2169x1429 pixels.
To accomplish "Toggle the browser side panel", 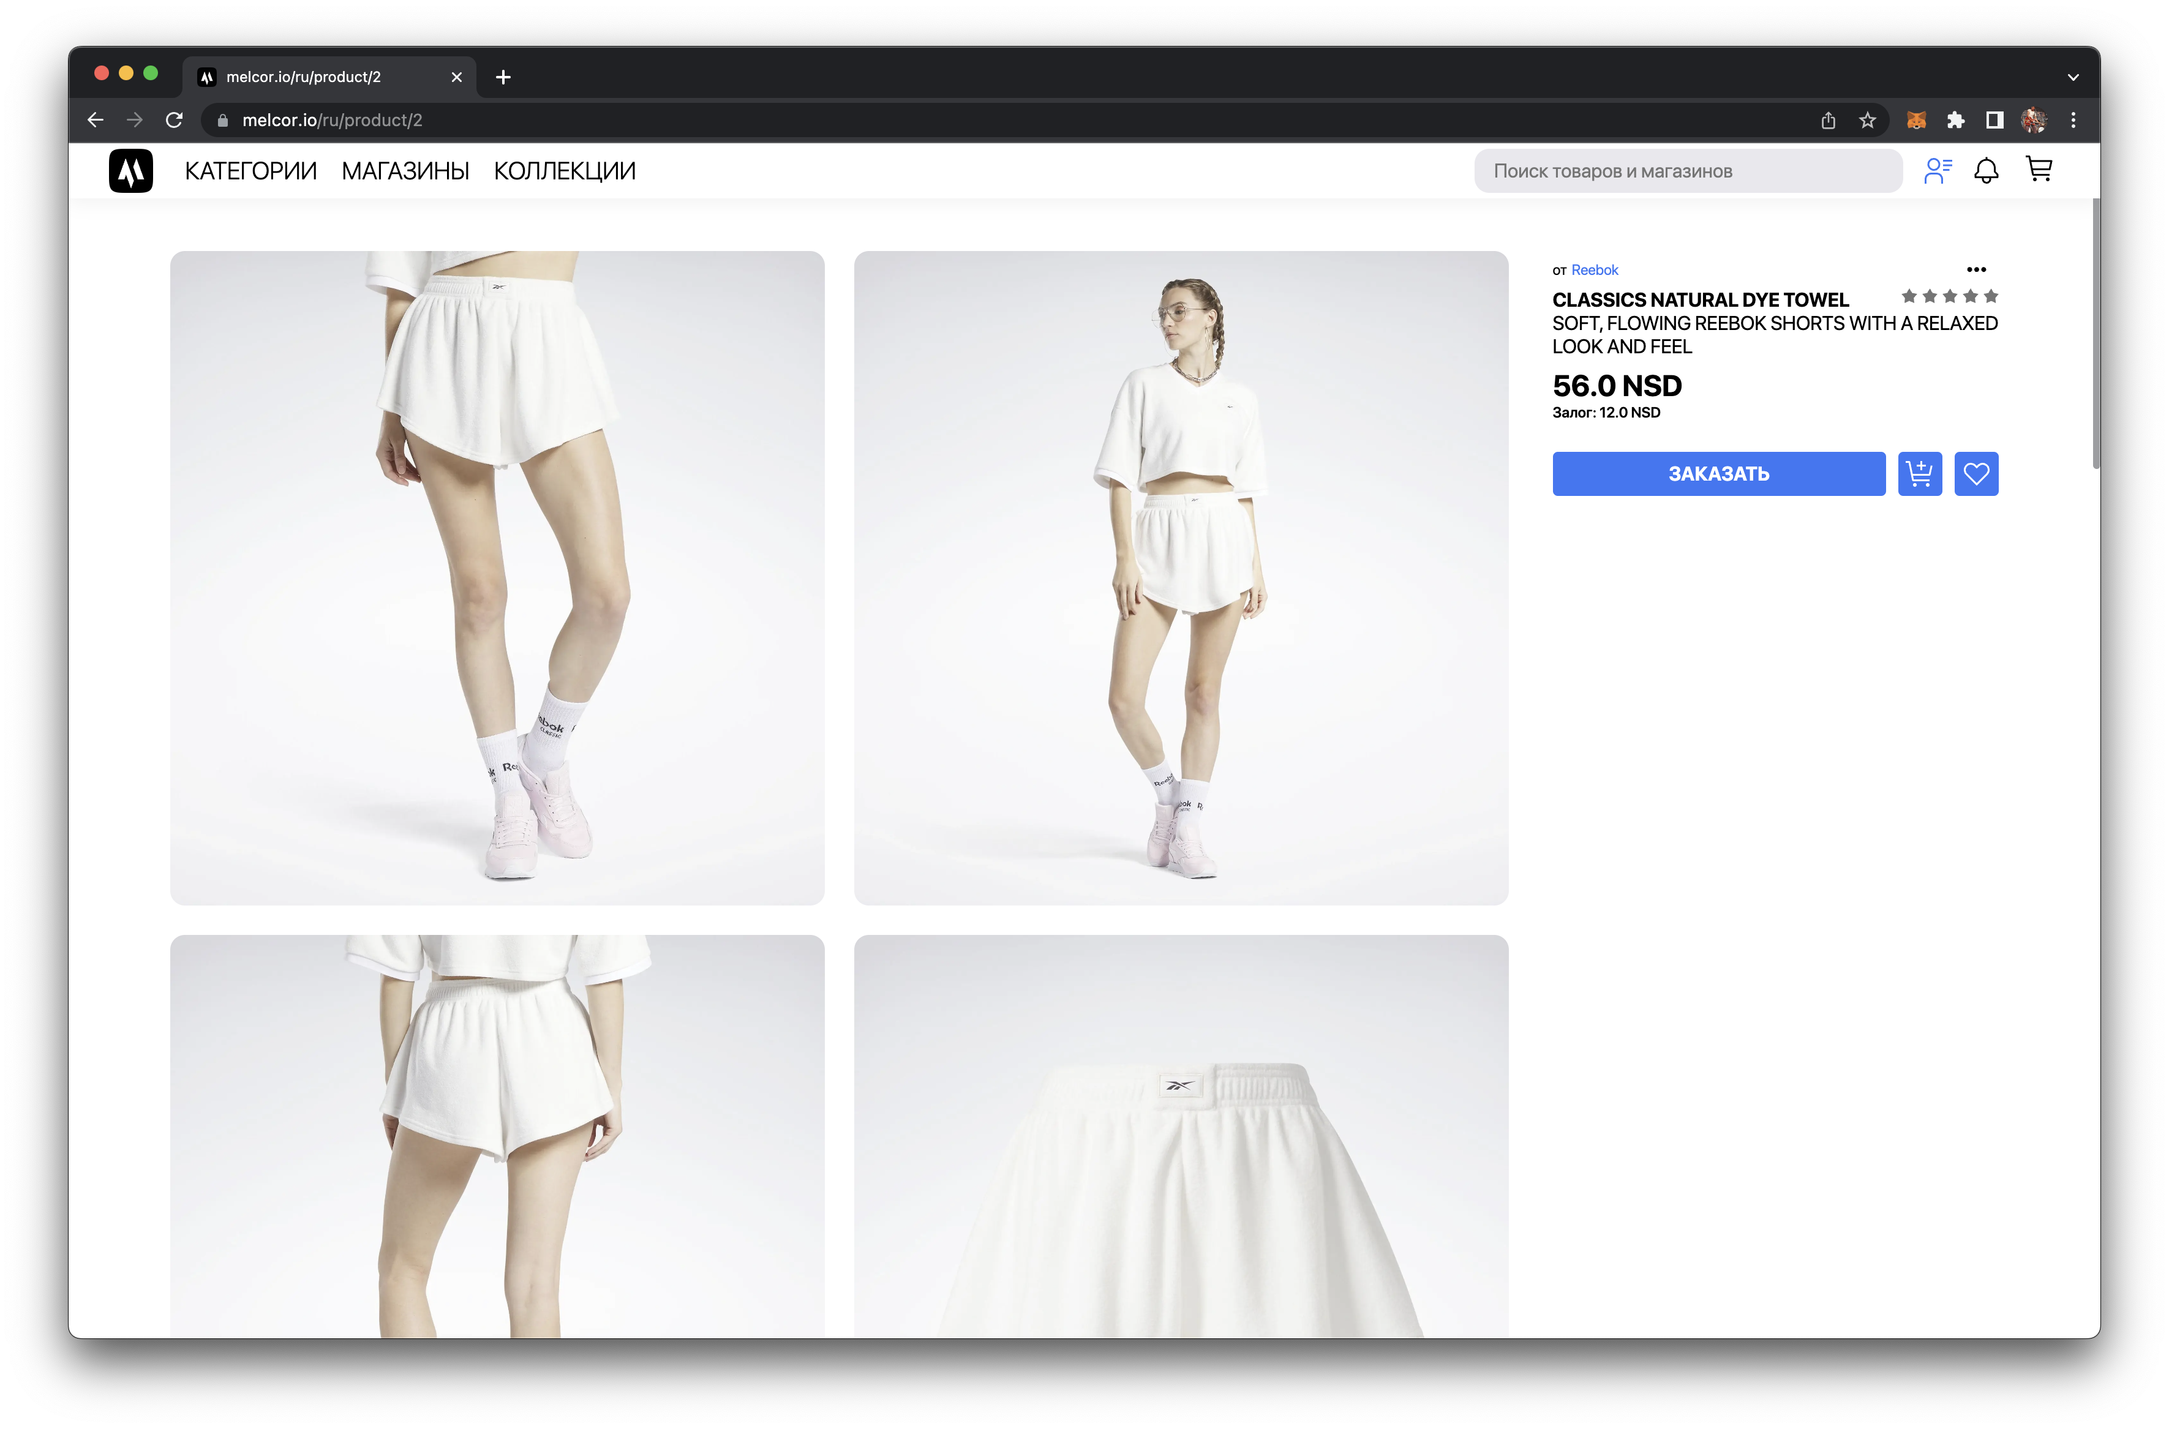I will click(1995, 120).
